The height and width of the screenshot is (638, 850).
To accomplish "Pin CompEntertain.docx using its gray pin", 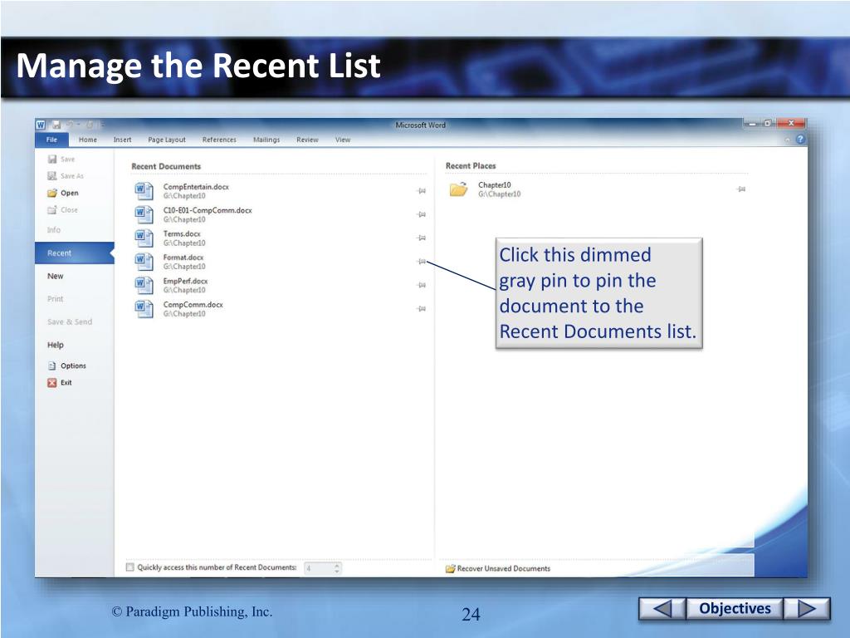I will point(421,191).
